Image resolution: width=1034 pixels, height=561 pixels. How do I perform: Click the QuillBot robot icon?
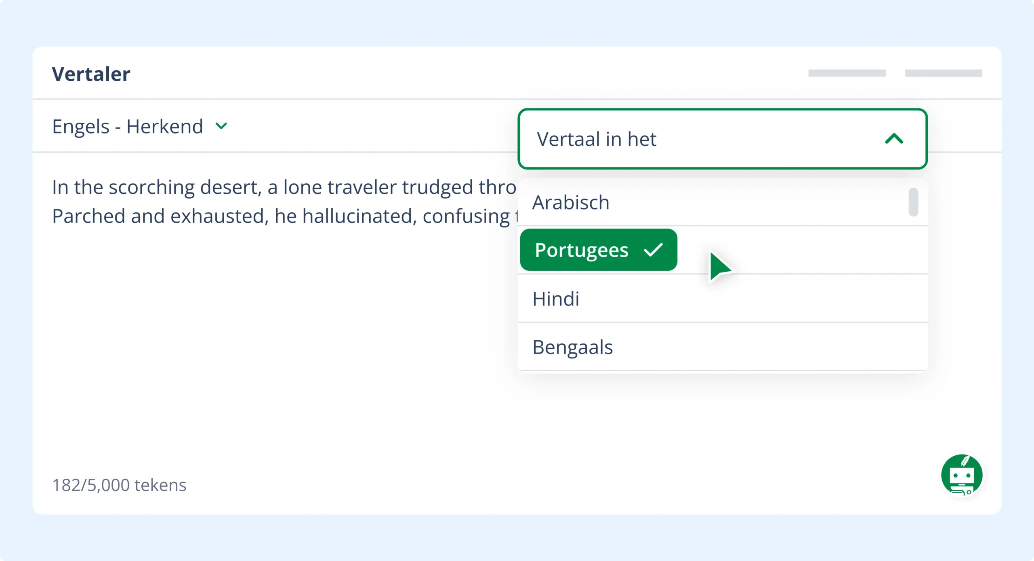962,475
